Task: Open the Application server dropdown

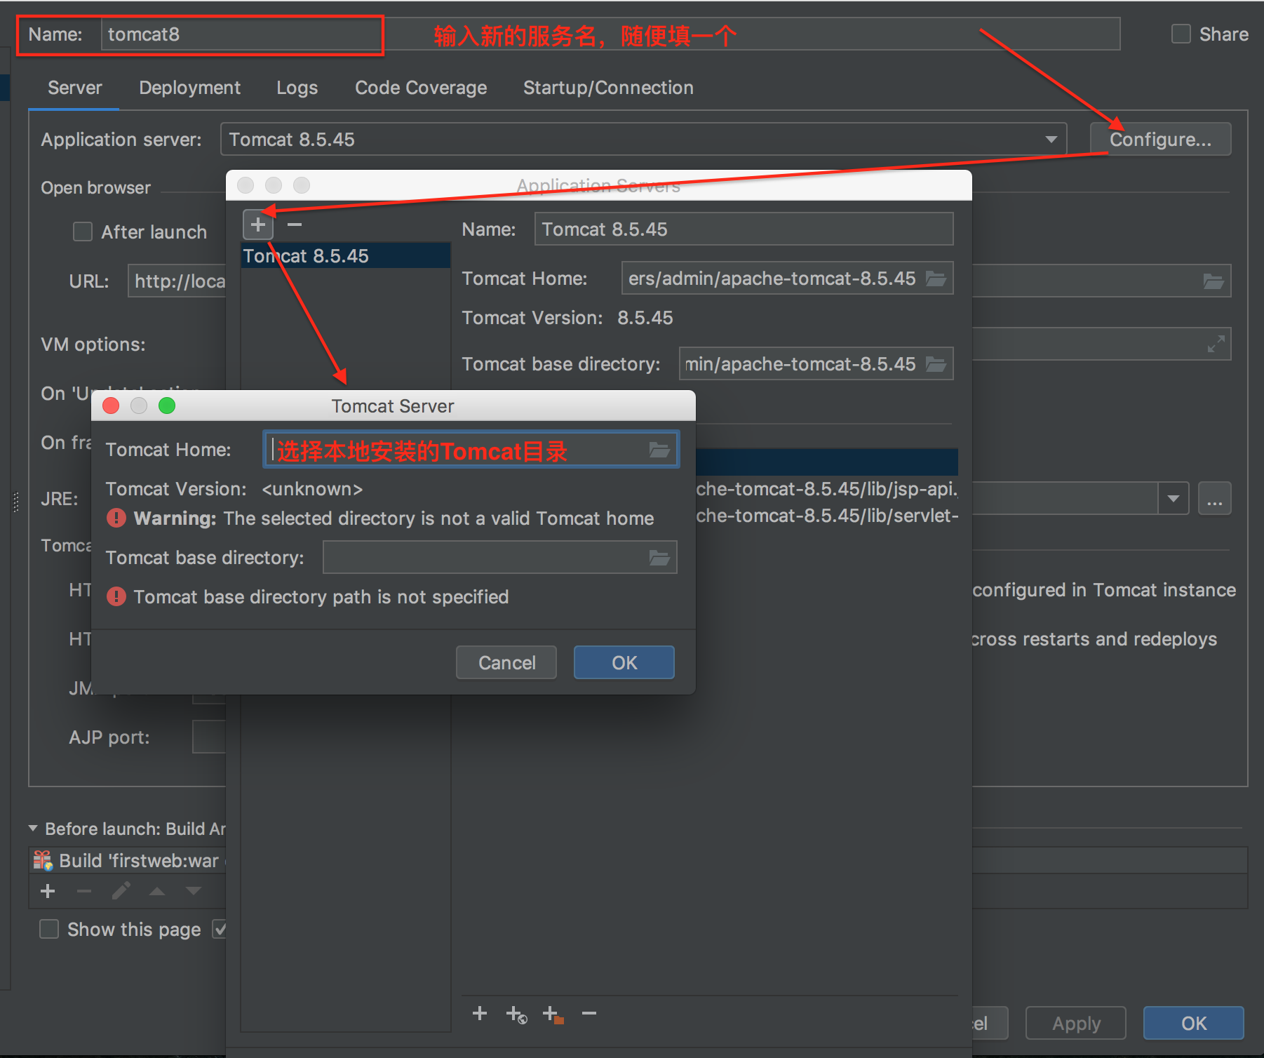Action: (x=1051, y=140)
